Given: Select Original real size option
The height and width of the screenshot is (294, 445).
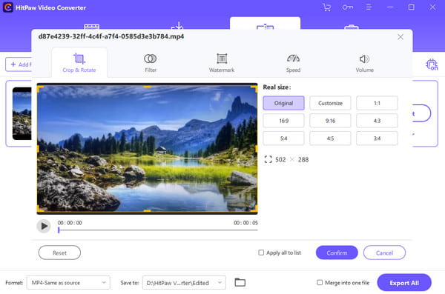Looking at the screenshot, I should tap(283, 103).
